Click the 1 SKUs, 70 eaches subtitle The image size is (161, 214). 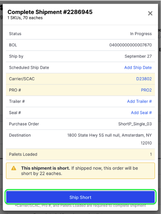[x=25, y=18]
